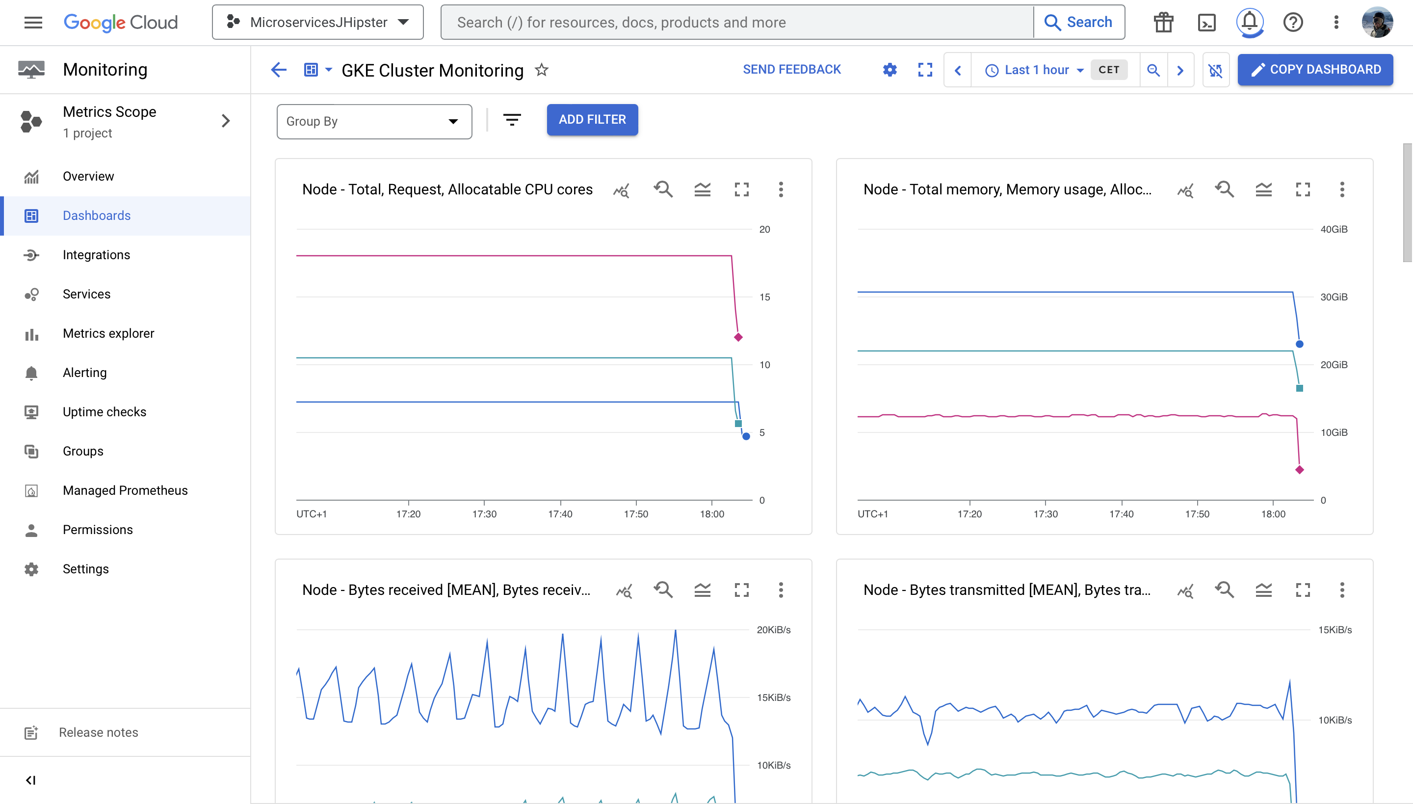
Task: Click the page vertical scrollbar thumb
Action: tap(1407, 203)
